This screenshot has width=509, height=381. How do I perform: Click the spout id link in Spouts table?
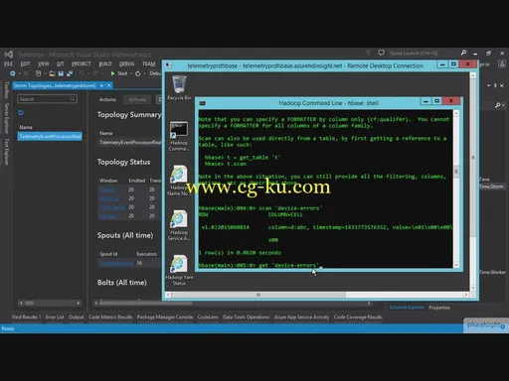[x=116, y=263]
